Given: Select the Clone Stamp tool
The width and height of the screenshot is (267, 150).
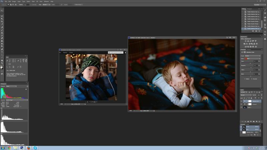Looking at the screenshot, I should point(2,33).
